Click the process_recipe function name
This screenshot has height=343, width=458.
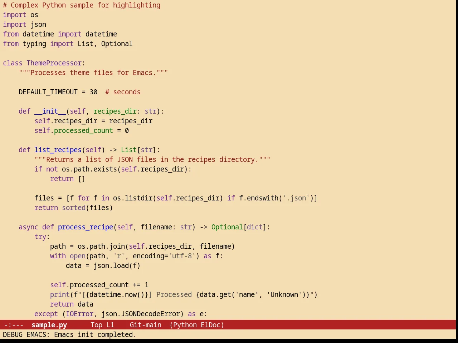tap(86, 227)
